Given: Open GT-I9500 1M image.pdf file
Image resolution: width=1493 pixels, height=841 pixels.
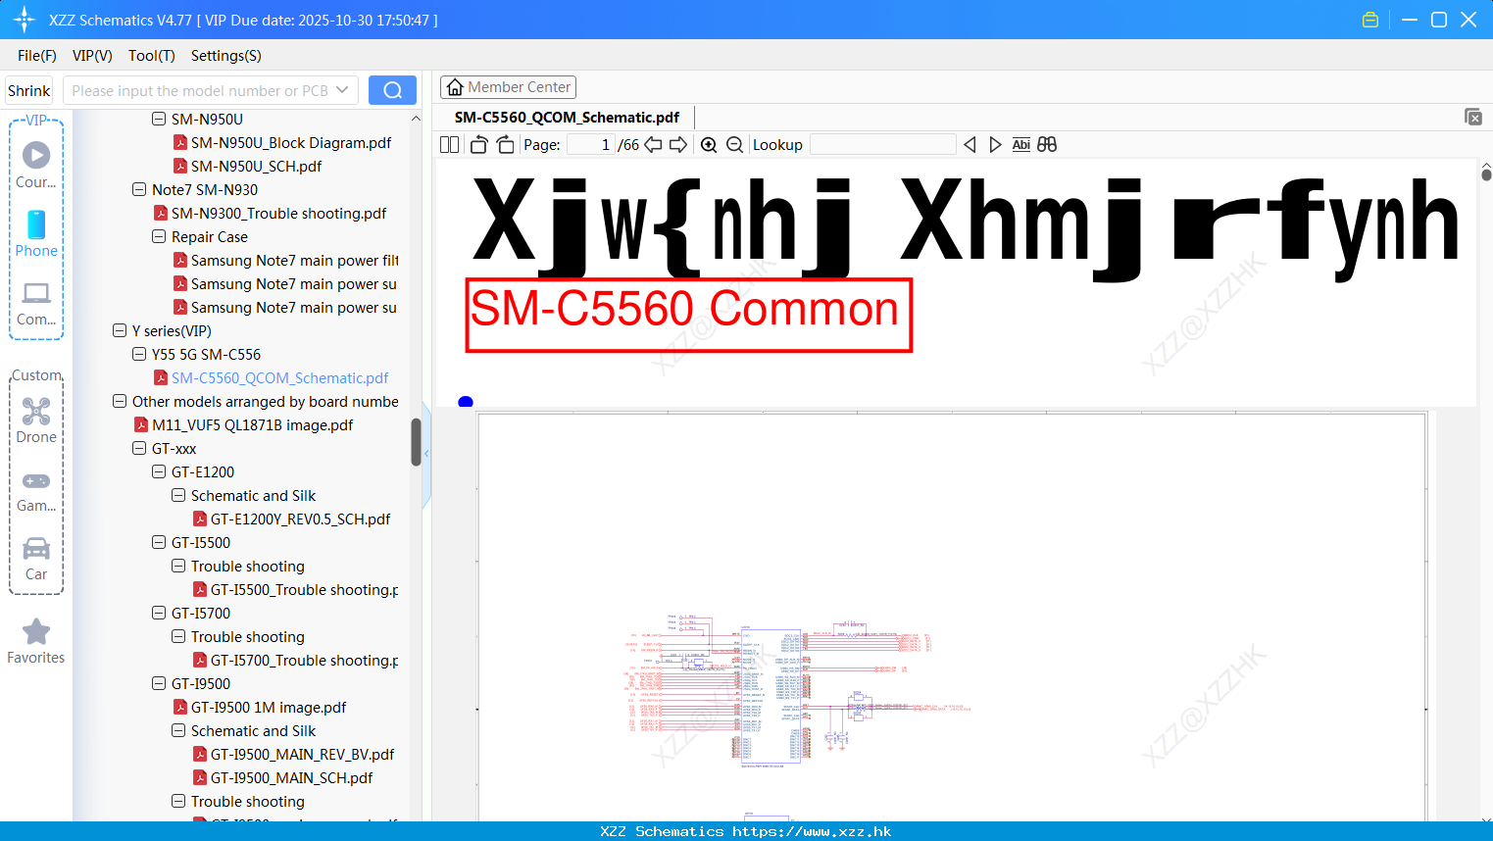Looking at the screenshot, I should [x=268, y=708].
